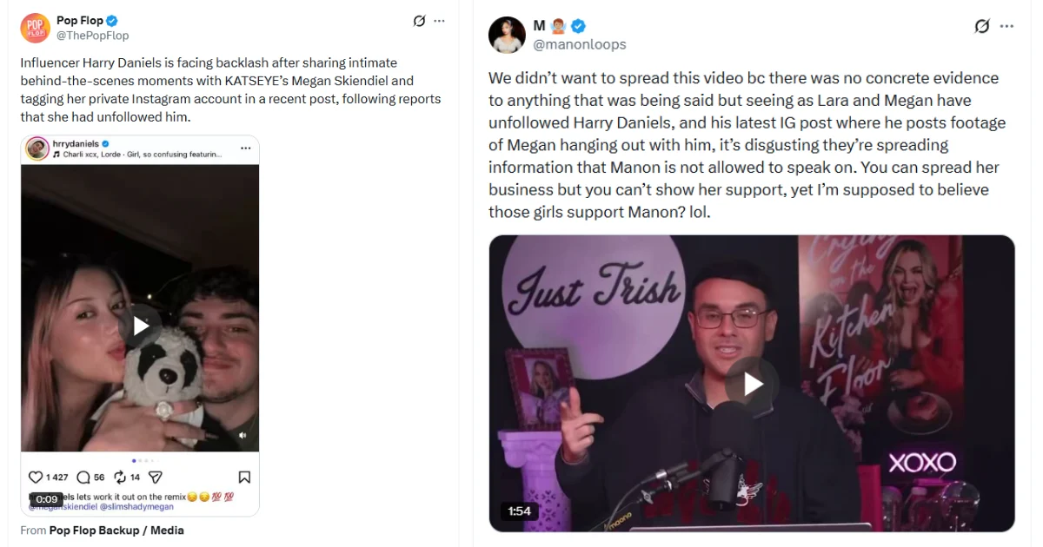Open the options dots on the hrrydaniels embed
The width and height of the screenshot is (1043, 547).
(x=246, y=148)
